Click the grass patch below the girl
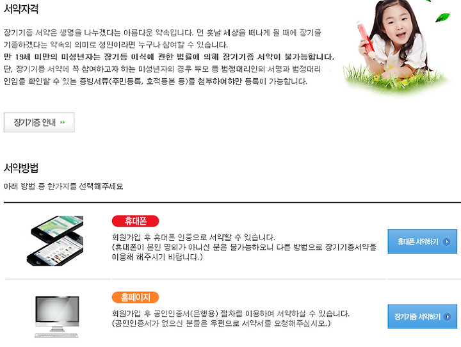The width and height of the screenshot is (461, 347). 397,79
